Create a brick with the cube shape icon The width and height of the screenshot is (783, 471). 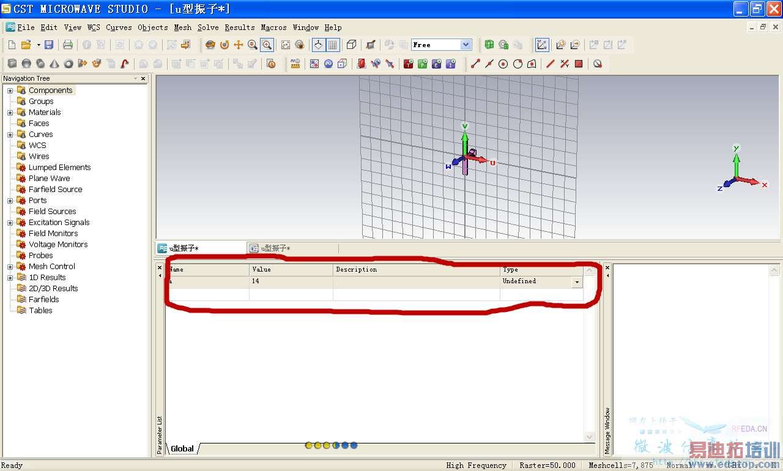point(12,64)
